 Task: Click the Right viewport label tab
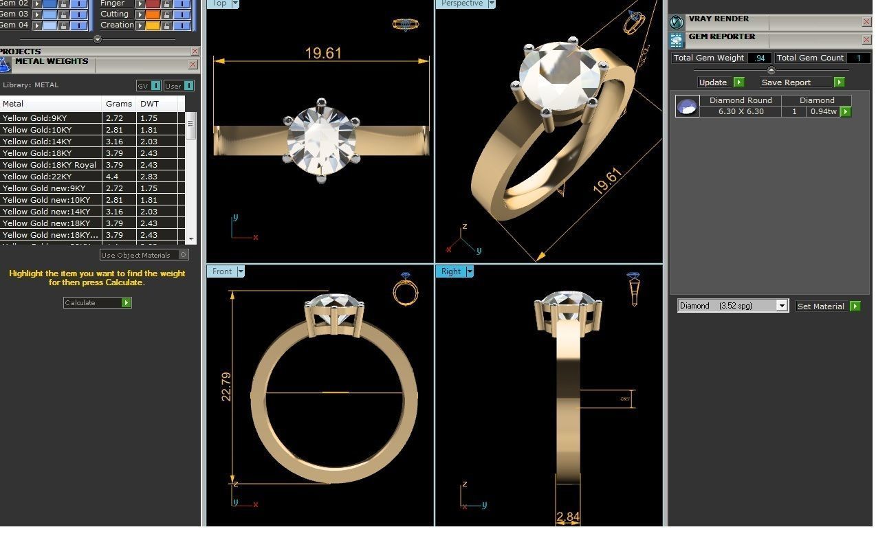point(451,271)
